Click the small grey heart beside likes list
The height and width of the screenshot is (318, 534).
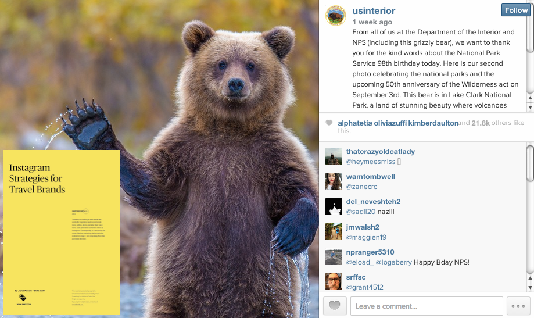click(x=329, y=122)
